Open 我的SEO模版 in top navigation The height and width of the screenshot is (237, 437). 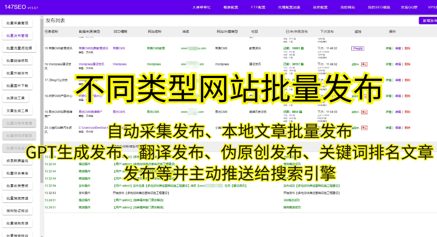tap(379, 7)
